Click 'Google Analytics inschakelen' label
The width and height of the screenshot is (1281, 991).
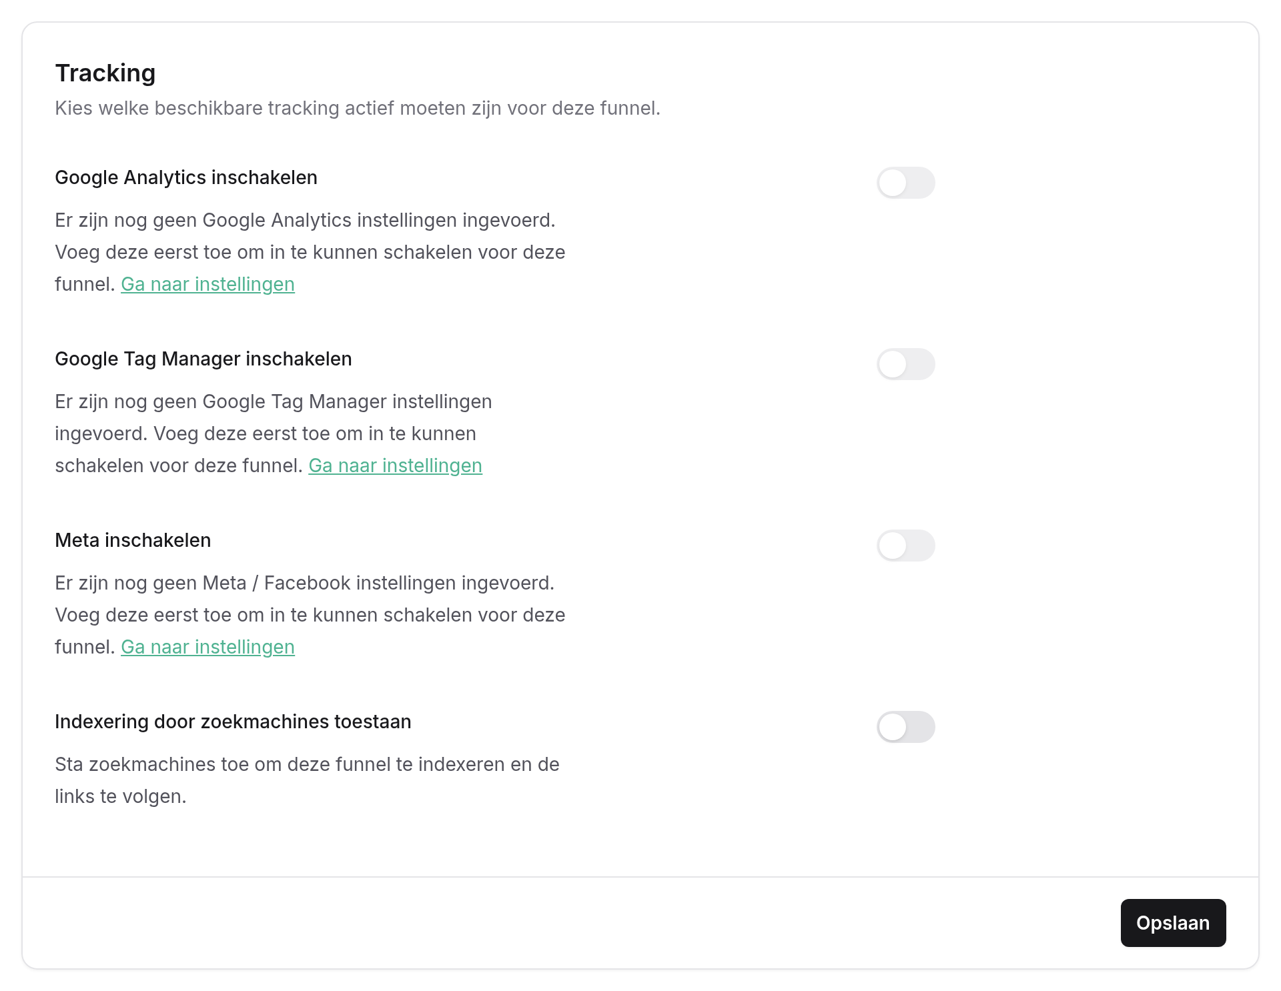pos(186,177)
